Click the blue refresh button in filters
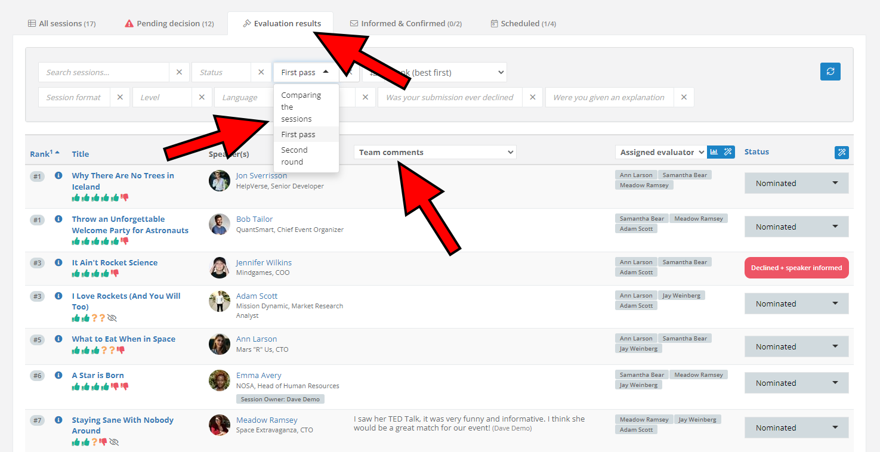This screenshot has width=880, height=452. [830, 72]
